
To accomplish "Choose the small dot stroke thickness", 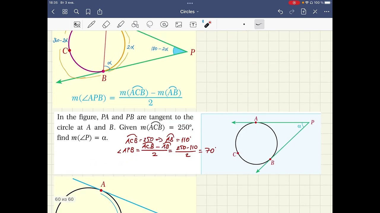I will pyautogui.click(x=244, y=24).
